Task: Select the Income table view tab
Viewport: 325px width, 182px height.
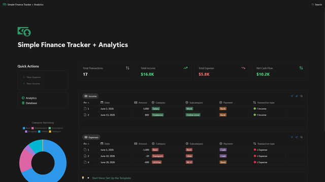Action: pyautogui.click(x=90, y=96)
